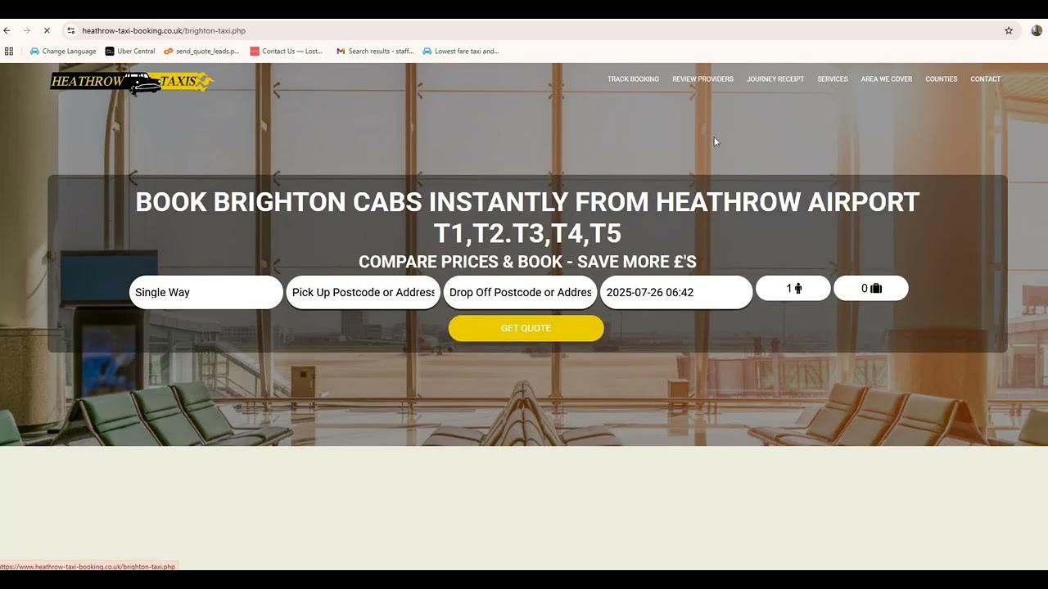Open Contact menu item
The image size is (1048, 589).
coord(985,79)
